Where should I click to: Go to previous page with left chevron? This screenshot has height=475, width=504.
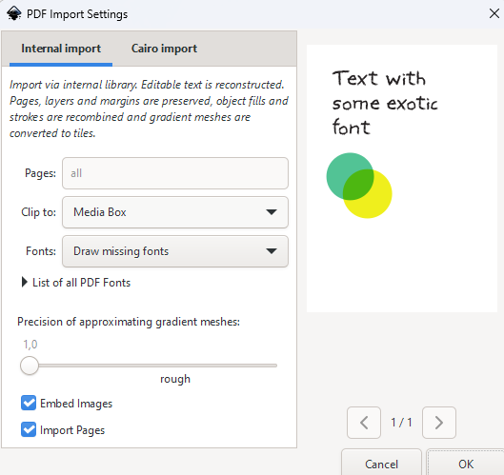pos(364,423)
